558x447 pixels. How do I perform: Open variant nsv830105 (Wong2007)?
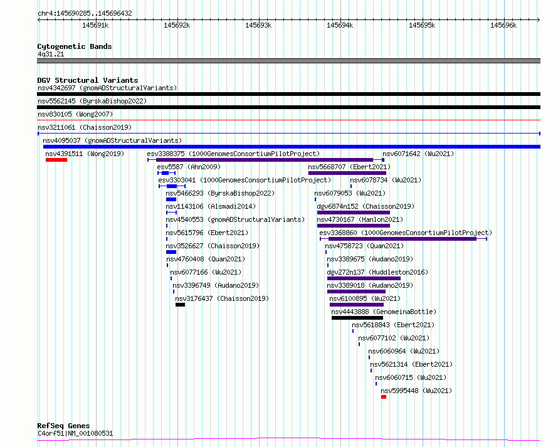(x=75, y=114)
